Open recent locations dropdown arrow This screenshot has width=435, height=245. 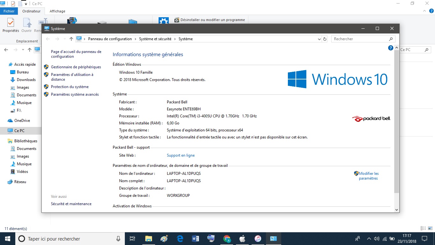coord(65,39)
